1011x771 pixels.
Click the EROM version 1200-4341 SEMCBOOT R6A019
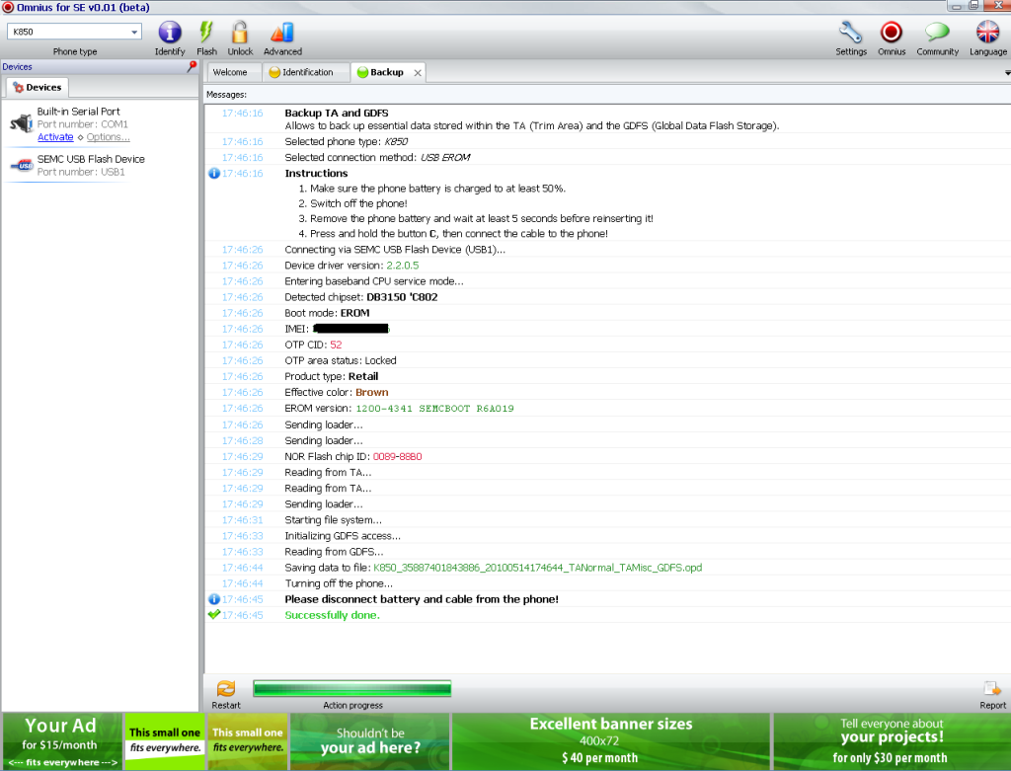pyautogui.click(x=434, y=409)
